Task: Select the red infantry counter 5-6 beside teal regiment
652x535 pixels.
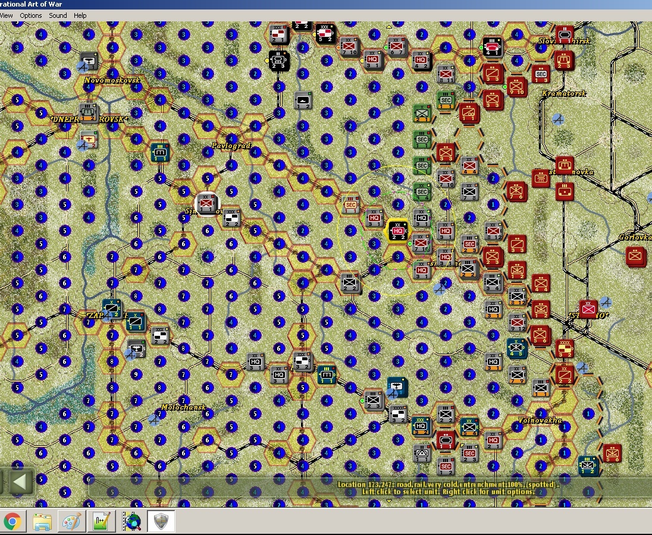Action: coord(612,453)
